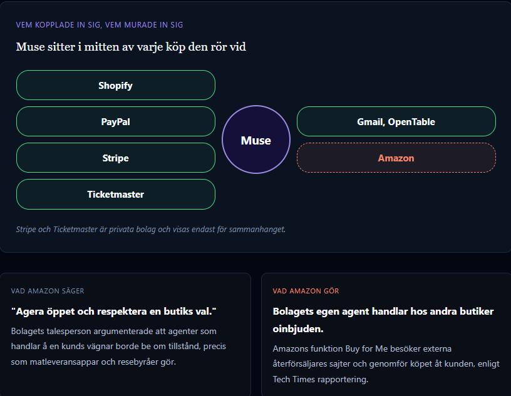Click the dashed Amazon node
This screenshot has height=396, width=511.
pyautogui.click(x=396, y=158)
